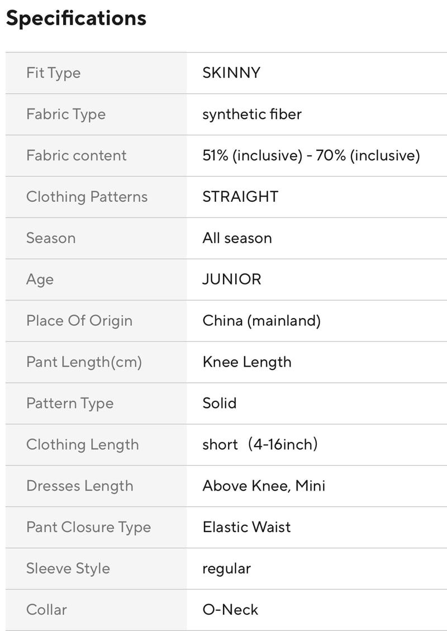This screenshot has width=447, height=631.
Task: Select the Specifications heading
Action: [76, 18]
